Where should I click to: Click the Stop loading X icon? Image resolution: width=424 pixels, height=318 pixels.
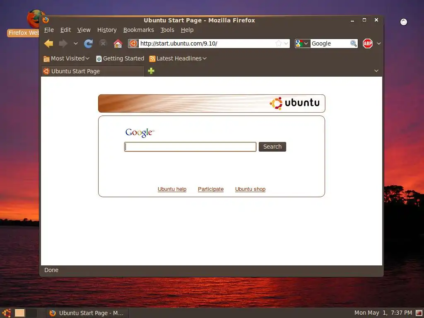click(x=103, y=43)
